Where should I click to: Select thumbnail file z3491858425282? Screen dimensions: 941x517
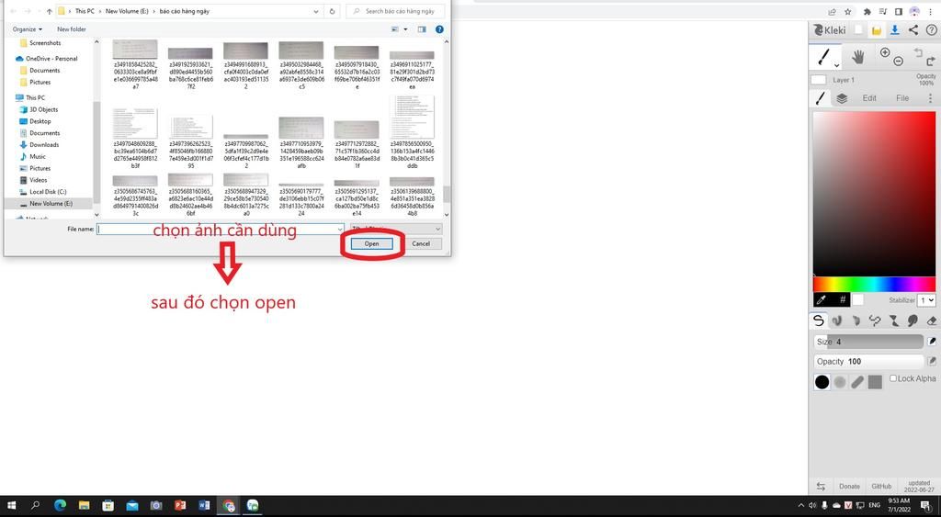point(135,65)
